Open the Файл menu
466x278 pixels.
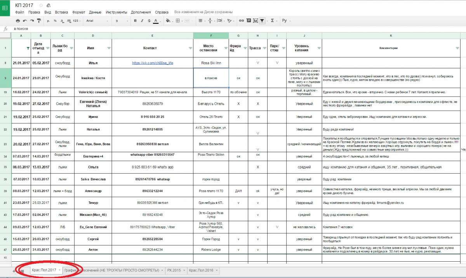pos(19,12)
